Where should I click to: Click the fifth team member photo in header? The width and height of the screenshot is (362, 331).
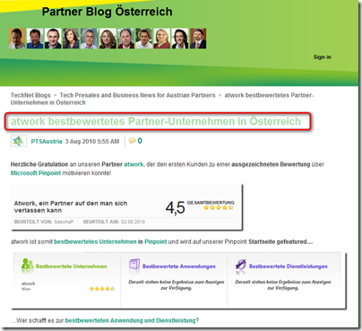[90, 39]
